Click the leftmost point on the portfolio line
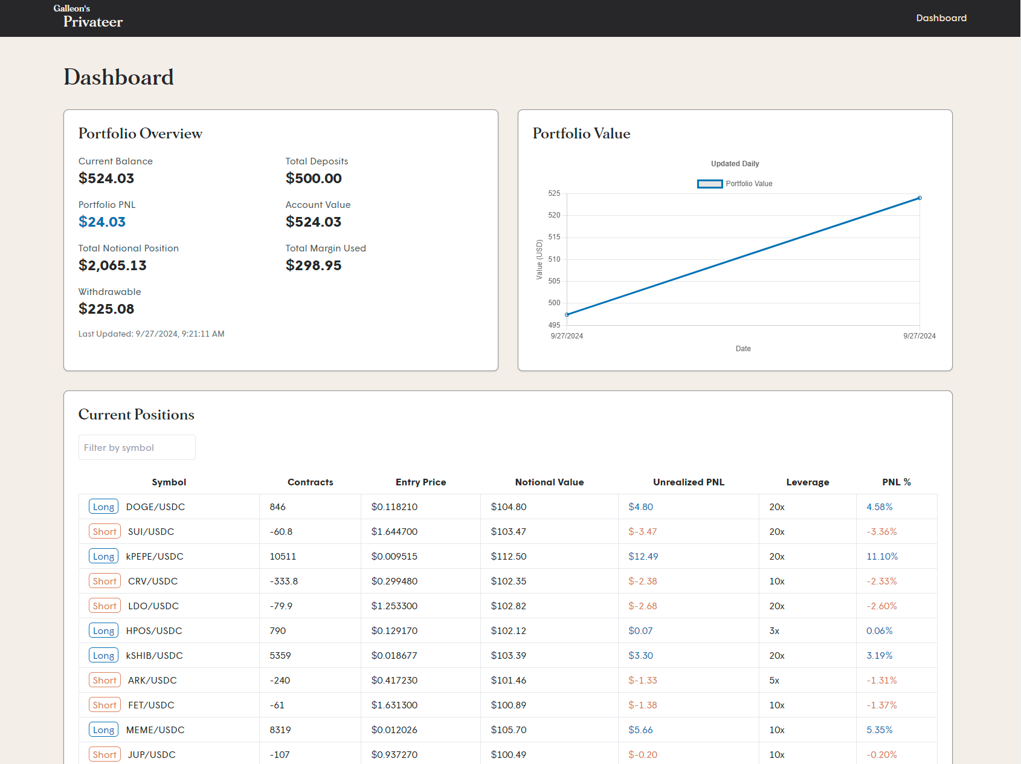The height and width of the screenshot is (764, 1021). pyautogui.click(x=566, y=314)
